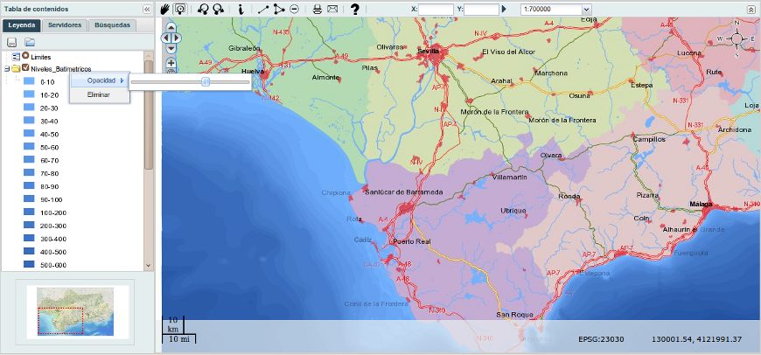Open the Búsquedas tab
Image resolution: width=761 pixels, height=355 pixels.
click(112, 25)
